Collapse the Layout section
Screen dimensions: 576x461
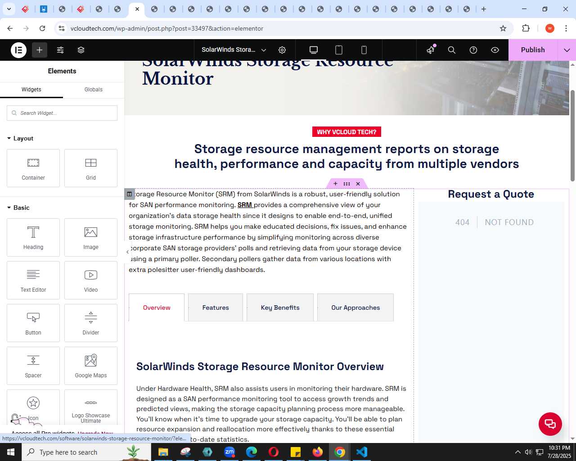pyautogui.click(x=20, y=138)
